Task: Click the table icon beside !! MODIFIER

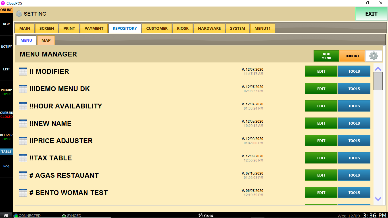Action: tap(23, 72)
